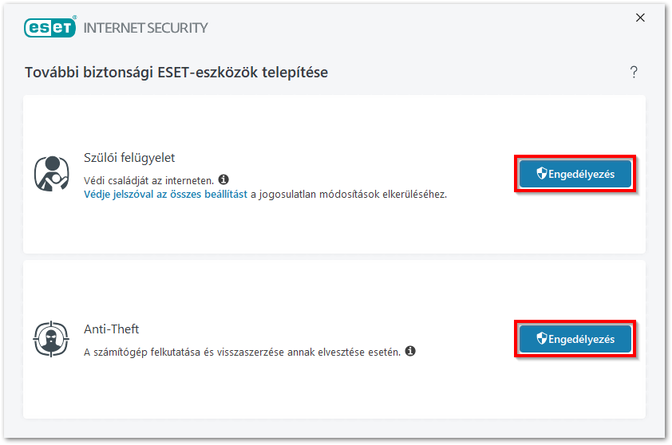Open "Védje jelszóval az összes beállítást" link
672x445 pixels.
tap(165, 194)
